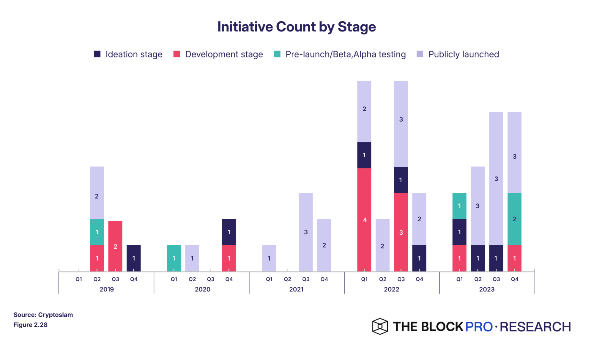
Task: Select the Publicly launched legend label
Action: click(463, 54)
